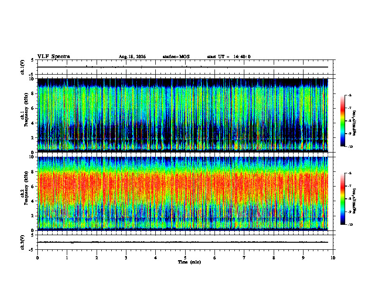This screenshot has width=375, height=289.
Task: Click time axis tick label '10'
Action: 333,258
